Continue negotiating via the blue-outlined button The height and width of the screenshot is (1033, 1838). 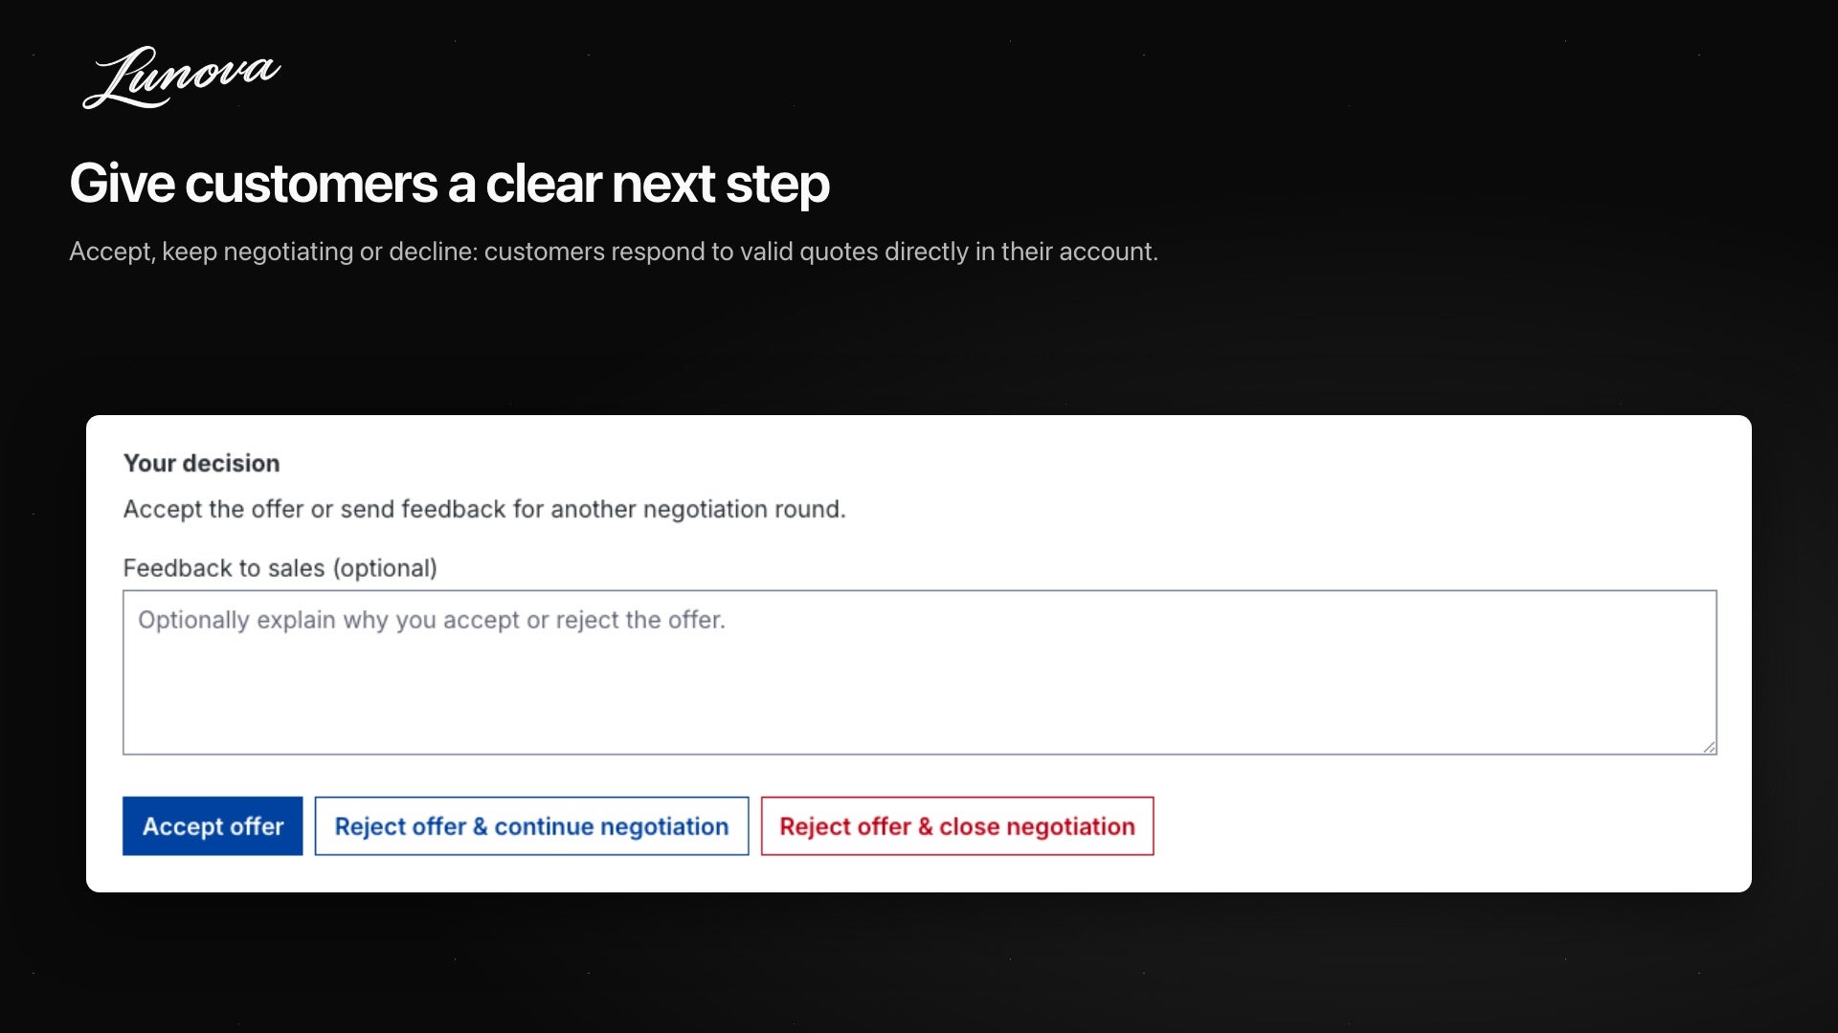coord(531,825)
